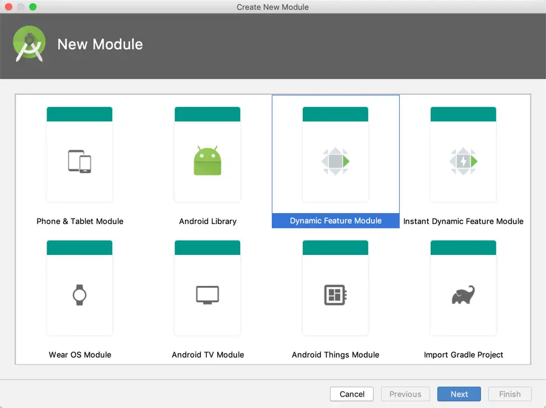Choose the green Android Library robot icon
Image resolution: width=546 pixels, height=408 pixels.
pos(207,161)
